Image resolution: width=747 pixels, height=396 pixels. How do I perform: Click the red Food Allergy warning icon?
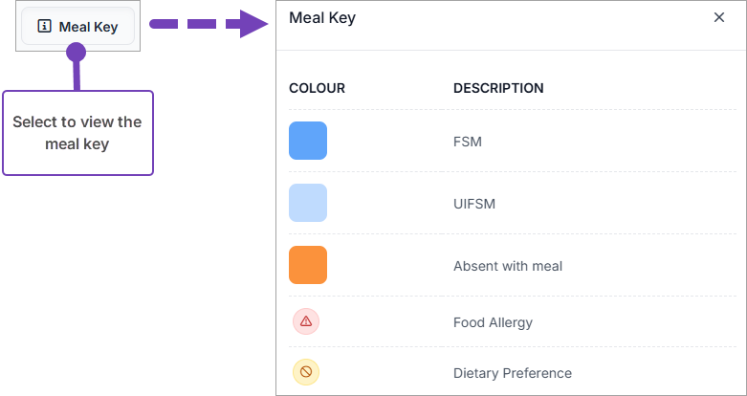[x=306, y=321]
